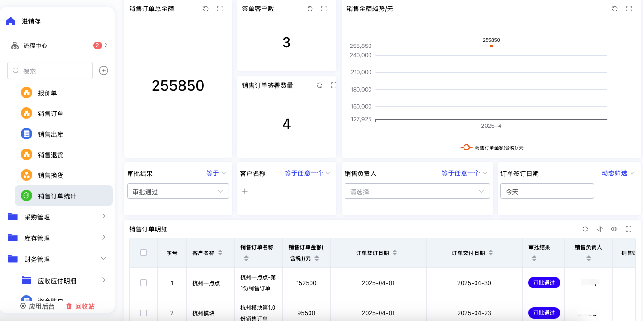Click plus icon under 客户名称 filter

245,191
